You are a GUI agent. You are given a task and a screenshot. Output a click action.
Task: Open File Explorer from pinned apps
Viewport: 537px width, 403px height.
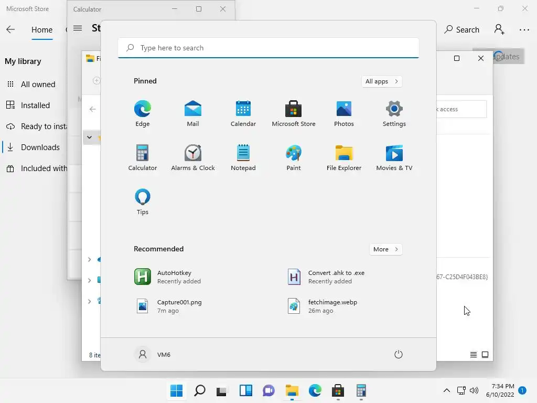pyautogui.click(x=344, y=157)
